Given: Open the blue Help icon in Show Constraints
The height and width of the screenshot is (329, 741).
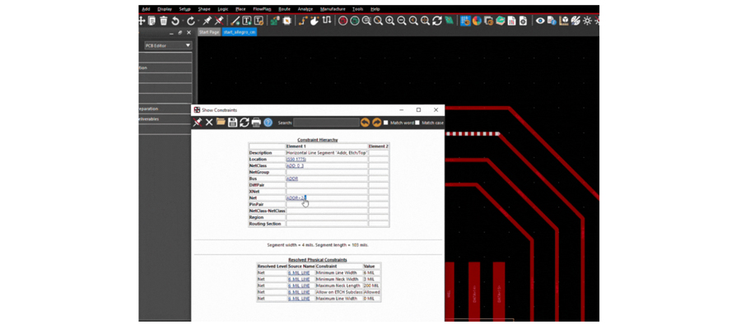Looking at the screenshot, I should coord(268,123).
